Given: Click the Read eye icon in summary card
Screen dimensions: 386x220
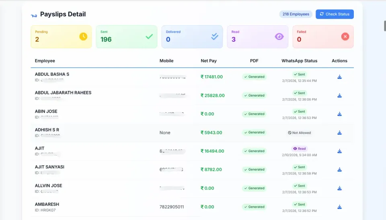Looking at the screenshot, I should [x=279, y=37].
